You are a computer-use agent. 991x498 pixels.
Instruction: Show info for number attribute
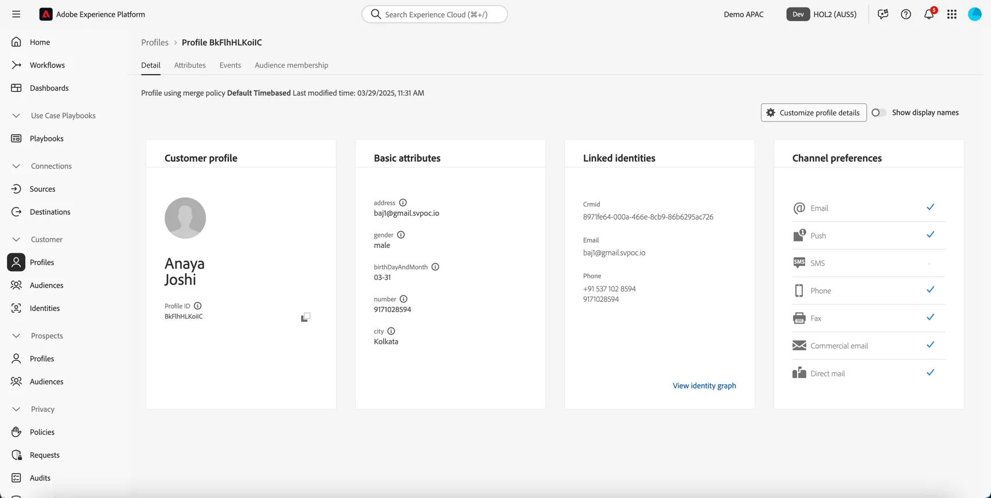tap(404, 299)
